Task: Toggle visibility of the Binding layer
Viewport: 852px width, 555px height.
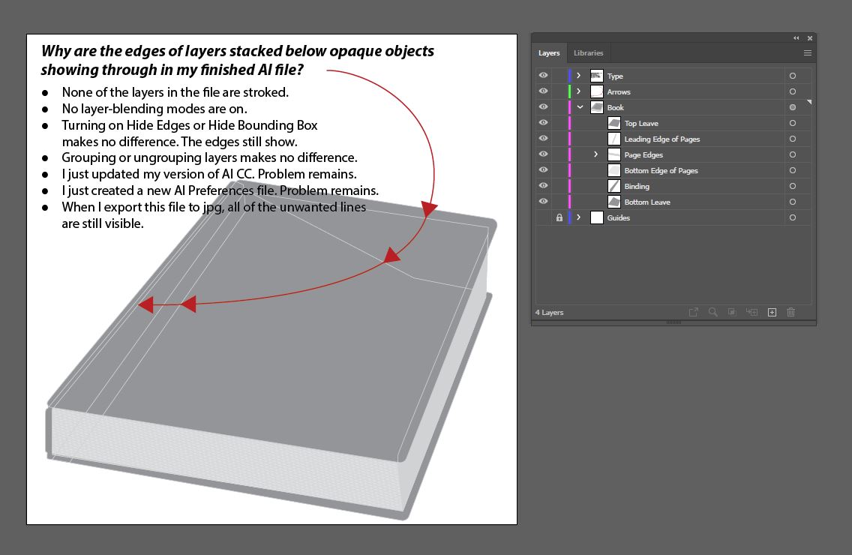Action: click(x=542, y=185)
